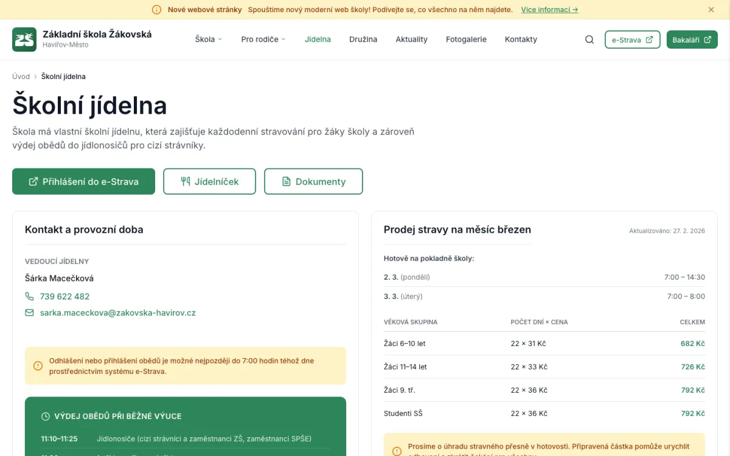Click the ZŠ school logo icon
This screenshot has width=730, height=456.
pyautogui.click(x=24, y=40)
